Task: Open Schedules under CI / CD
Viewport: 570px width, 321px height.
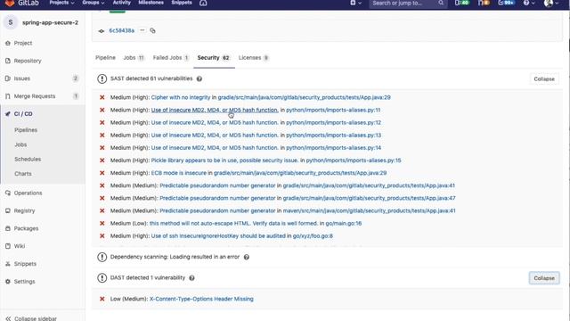Action: coord(28,159)
